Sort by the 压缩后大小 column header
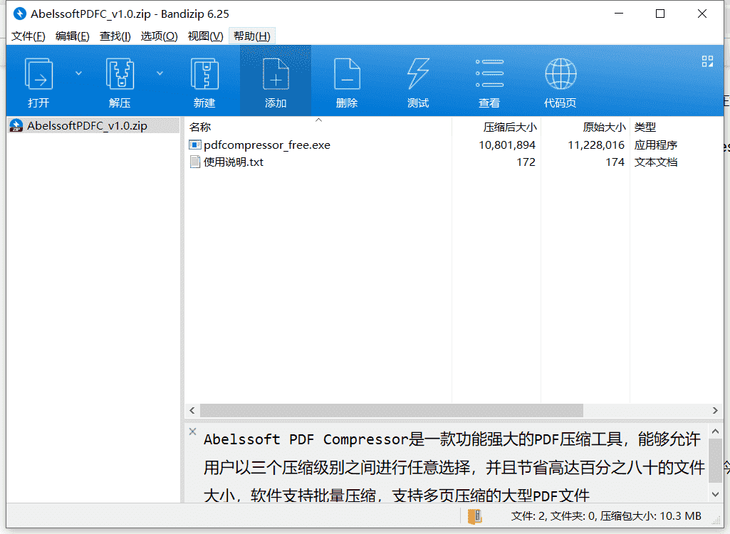 [x=496, y=127]
